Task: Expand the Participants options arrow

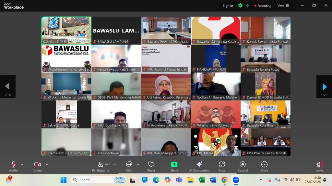Action: point(114,164)
